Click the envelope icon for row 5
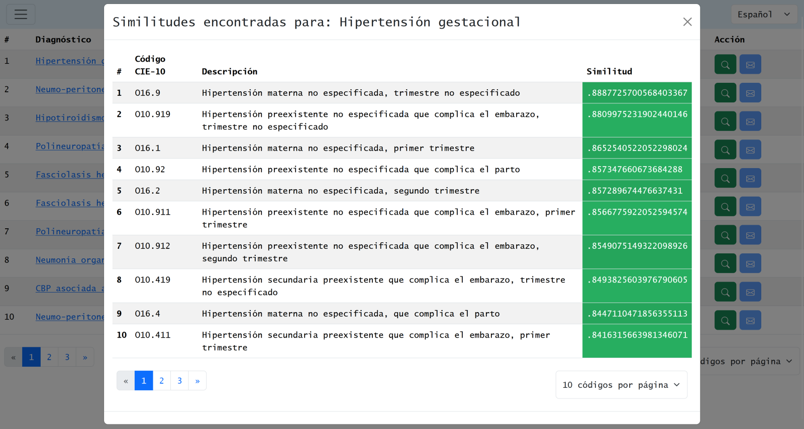The width and height of the screenshot is (804, 429). 750,179
